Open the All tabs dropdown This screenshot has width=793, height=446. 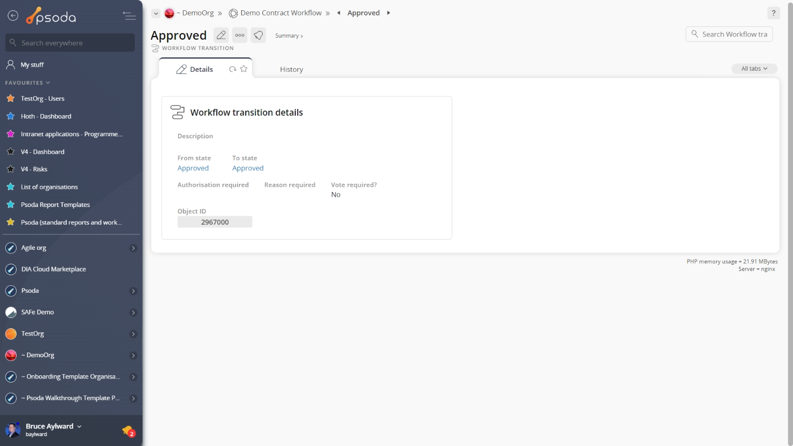(x=754, y=69)
